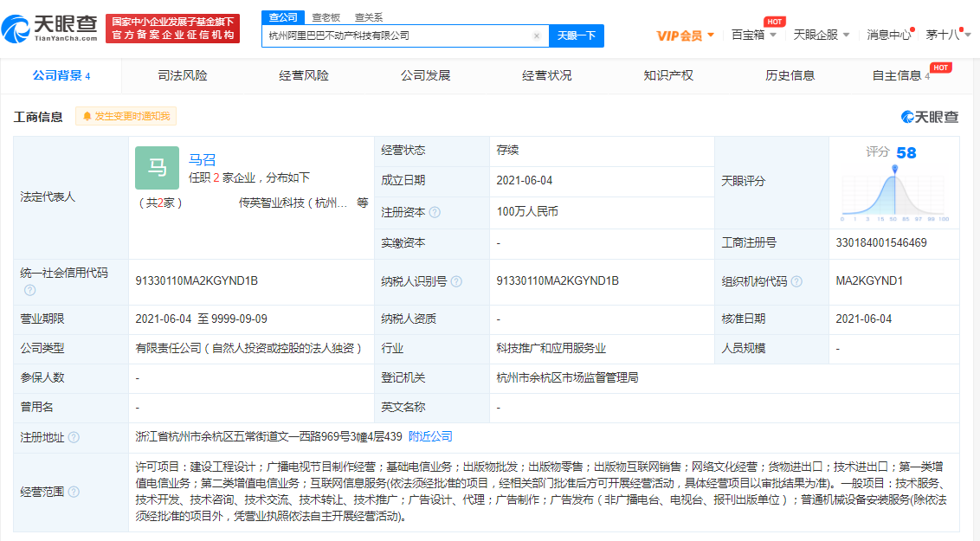Open legal representative 马召 profile link

pyautogui.click(x=202, y=160)
